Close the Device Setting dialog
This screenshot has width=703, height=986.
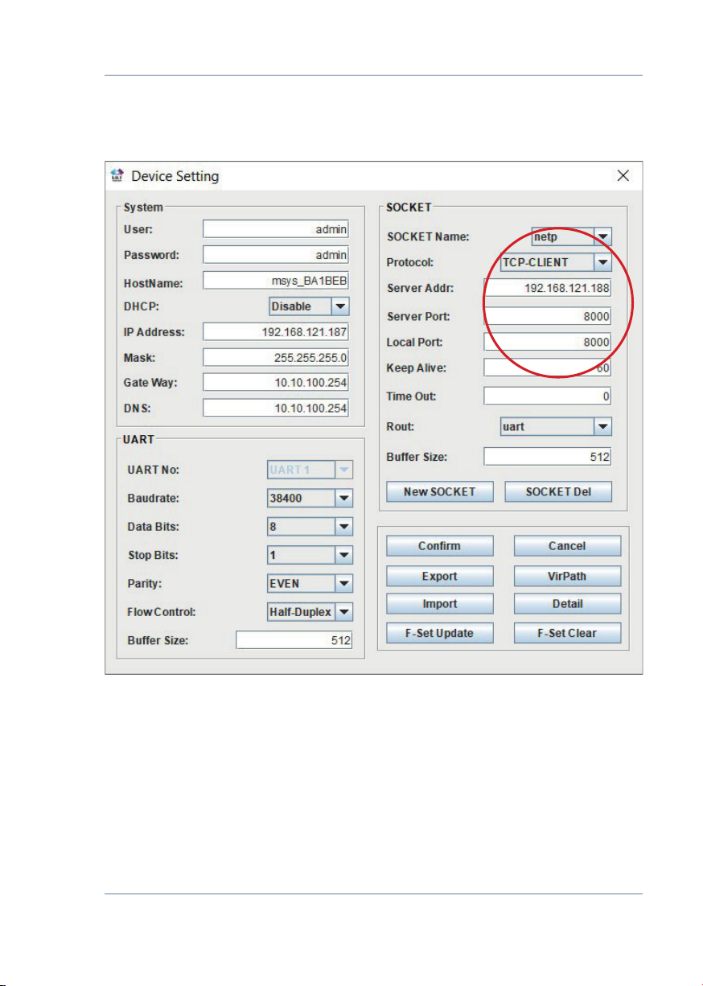click(623, 176)
